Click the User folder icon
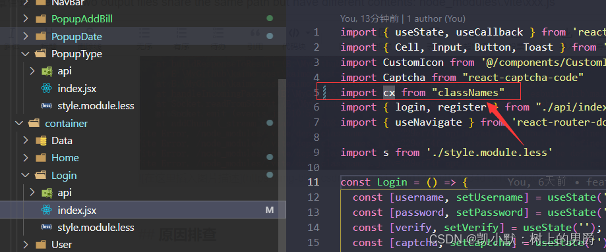 point(41,245)
